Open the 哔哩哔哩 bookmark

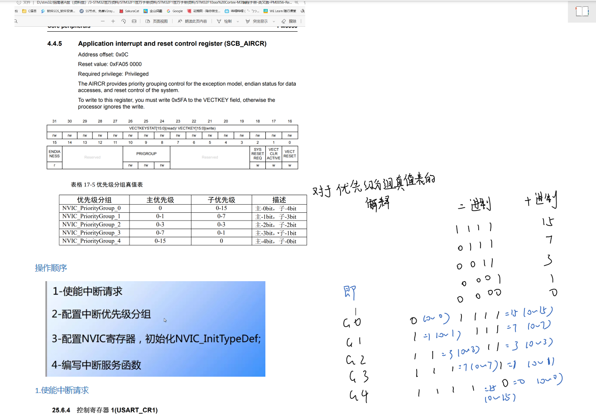point(242,11)
